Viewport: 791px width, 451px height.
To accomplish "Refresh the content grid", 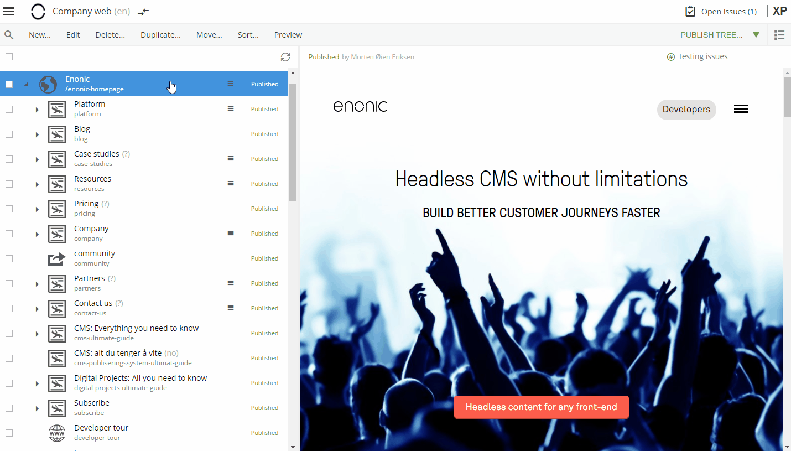I will tap(285, 57).
